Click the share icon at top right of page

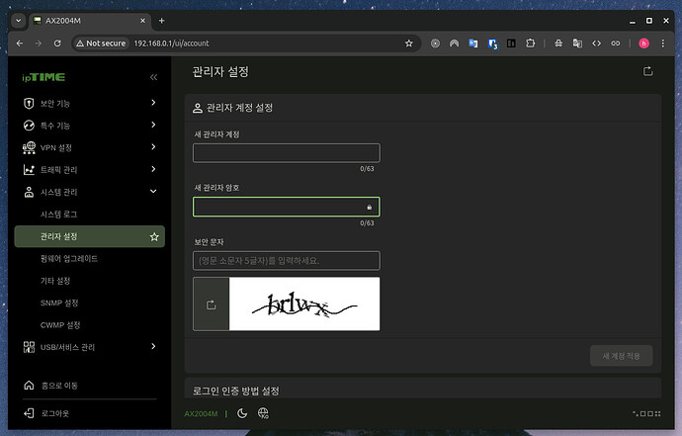click(x=648, y=71)
